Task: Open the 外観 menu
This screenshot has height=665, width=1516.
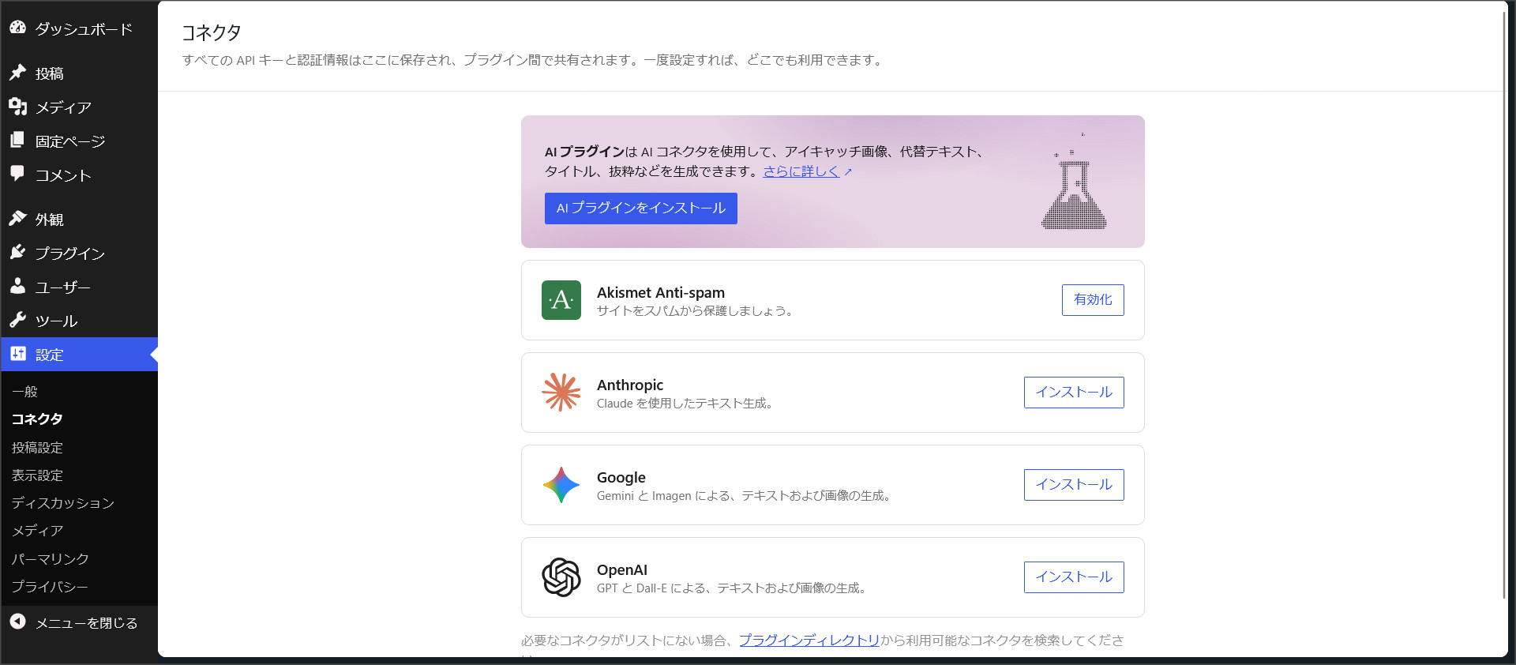Action: 79,220
